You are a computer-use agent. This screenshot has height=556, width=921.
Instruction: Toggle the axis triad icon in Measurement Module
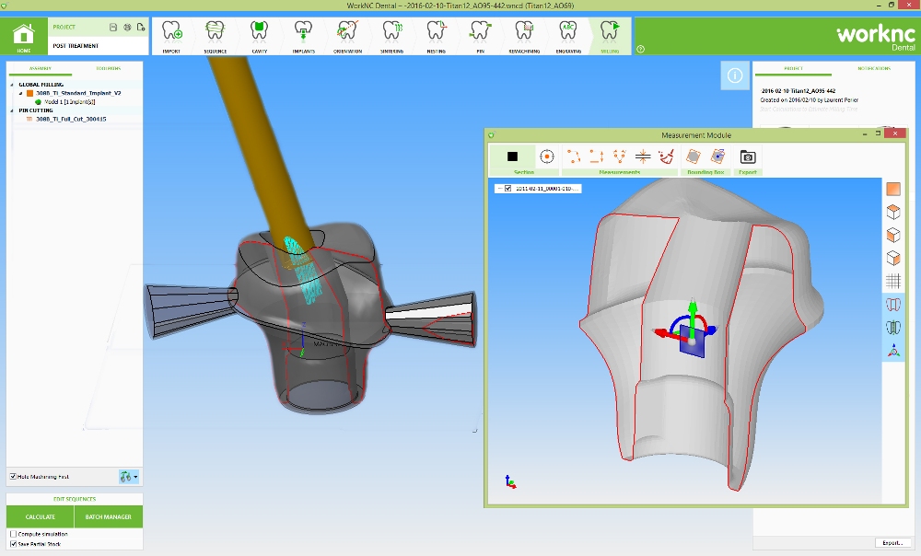(893, 351)
